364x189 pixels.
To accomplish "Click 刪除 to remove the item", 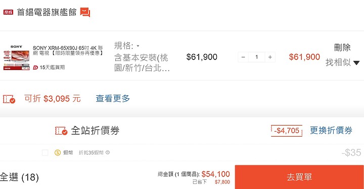I will click(x=342, y=47).
